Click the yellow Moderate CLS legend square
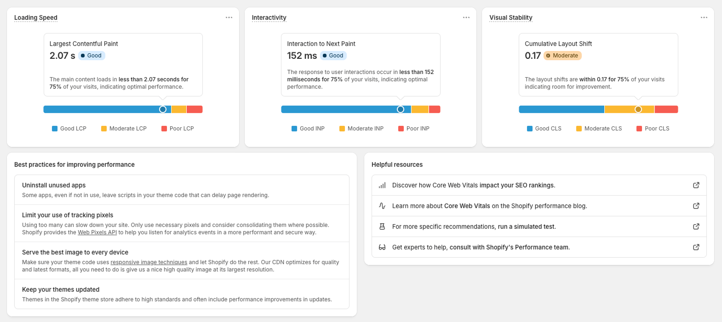The height and width of the screenshot is (322, 722). [579, 129]
